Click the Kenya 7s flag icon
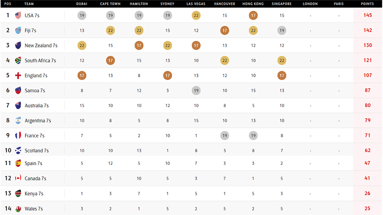The height and width of the screenshot is (215, 383). [x=18, y=193]
